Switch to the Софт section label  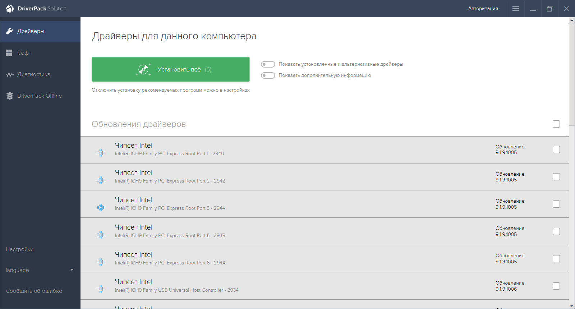tap(24, 53)
